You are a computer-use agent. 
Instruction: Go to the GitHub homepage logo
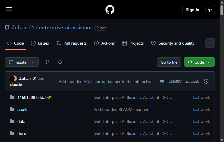click(x=110, y=10)
